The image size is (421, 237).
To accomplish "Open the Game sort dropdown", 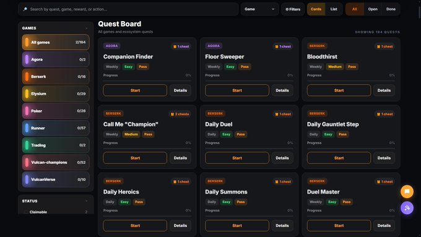I will [259, 9].
